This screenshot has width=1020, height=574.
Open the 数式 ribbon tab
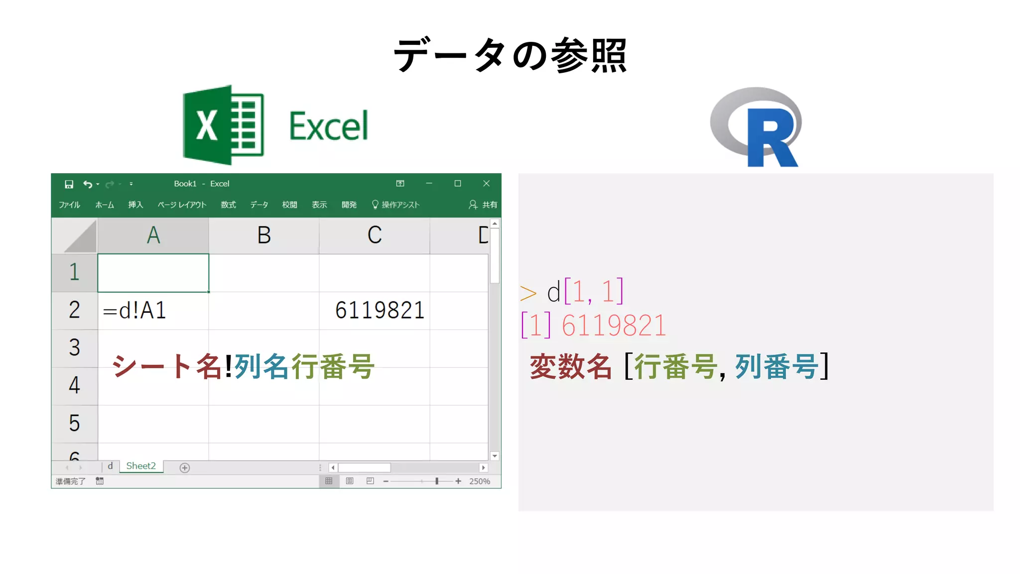[228, 205]
